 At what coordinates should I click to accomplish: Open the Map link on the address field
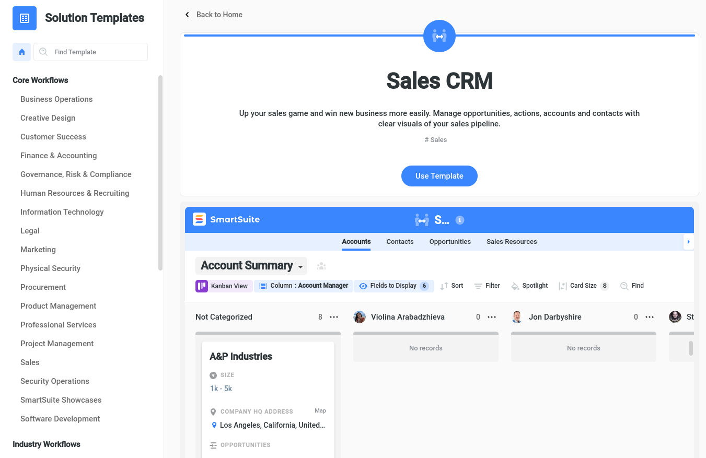click(x=320, y=411)
